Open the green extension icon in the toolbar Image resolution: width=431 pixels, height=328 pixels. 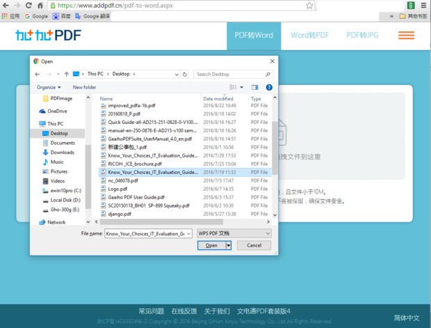(x=411, y=6)
